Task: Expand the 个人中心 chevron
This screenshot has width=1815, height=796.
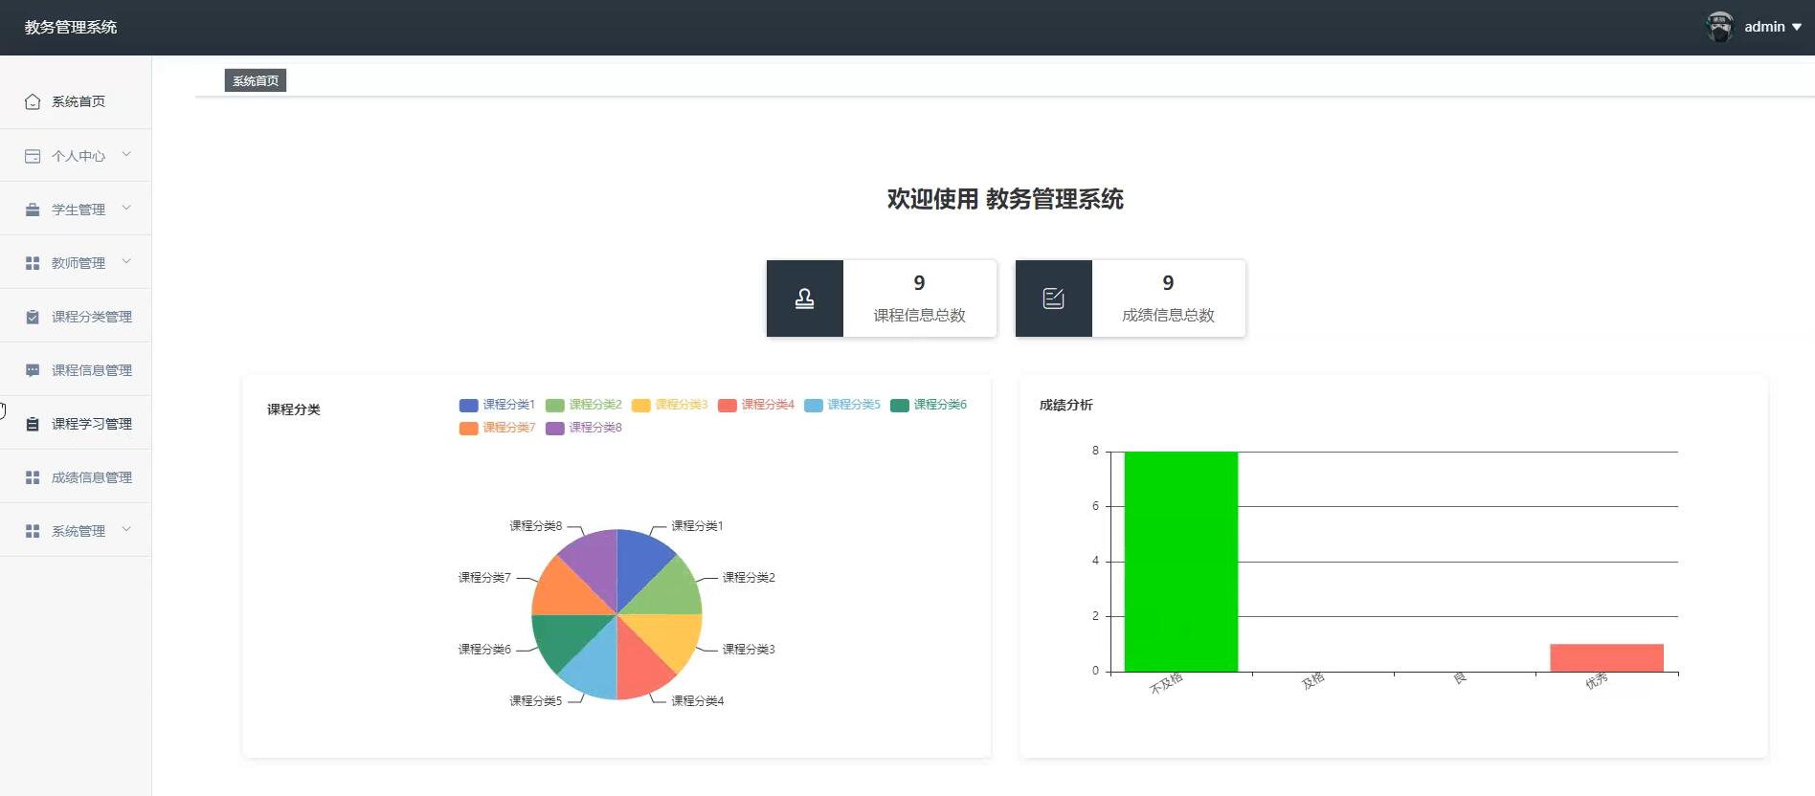Action: tap(126, 155)
